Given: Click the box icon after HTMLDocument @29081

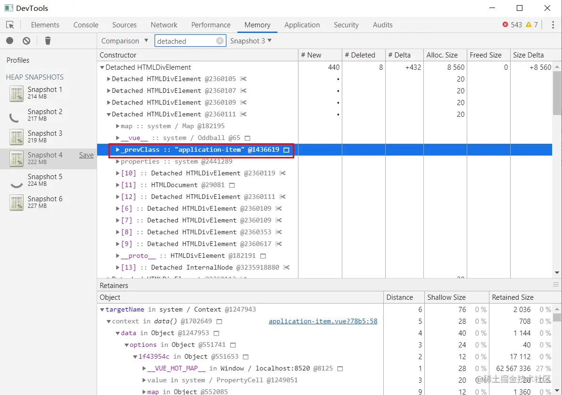Looking at the screenshot, I should tap(232, 185).
